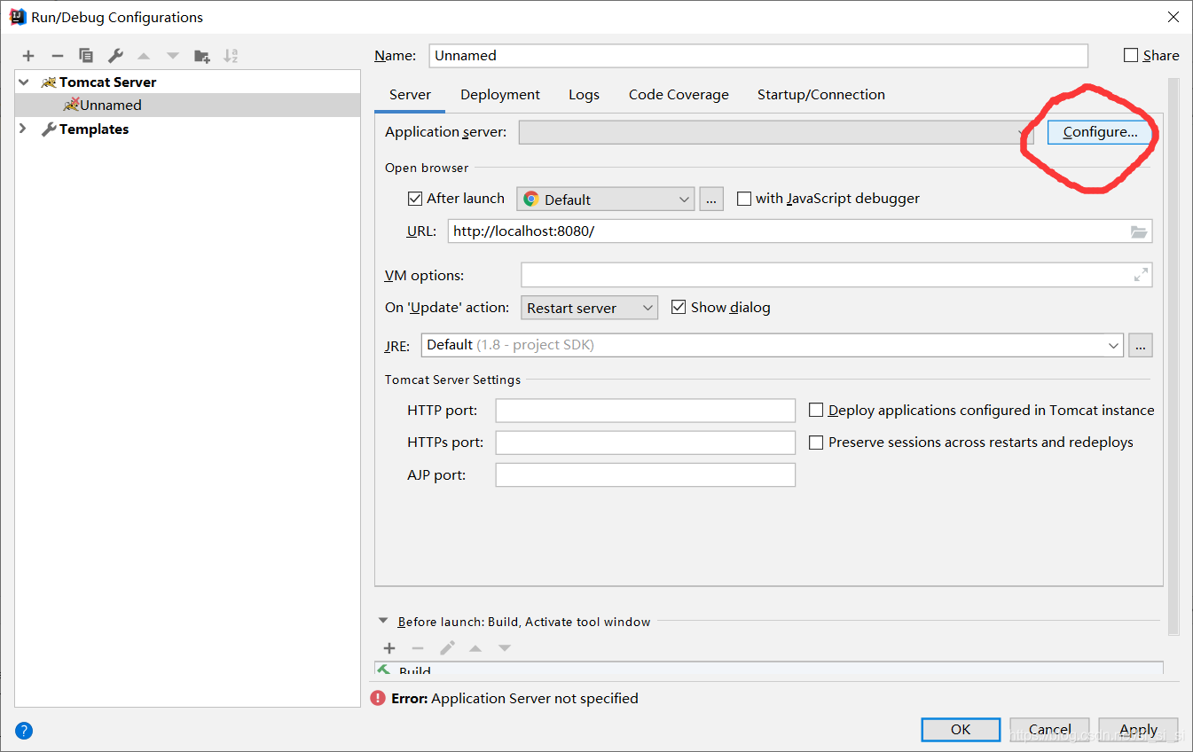Click the Name input field
Viewport: 1193px width, 752px height.
tap(758, 55)
